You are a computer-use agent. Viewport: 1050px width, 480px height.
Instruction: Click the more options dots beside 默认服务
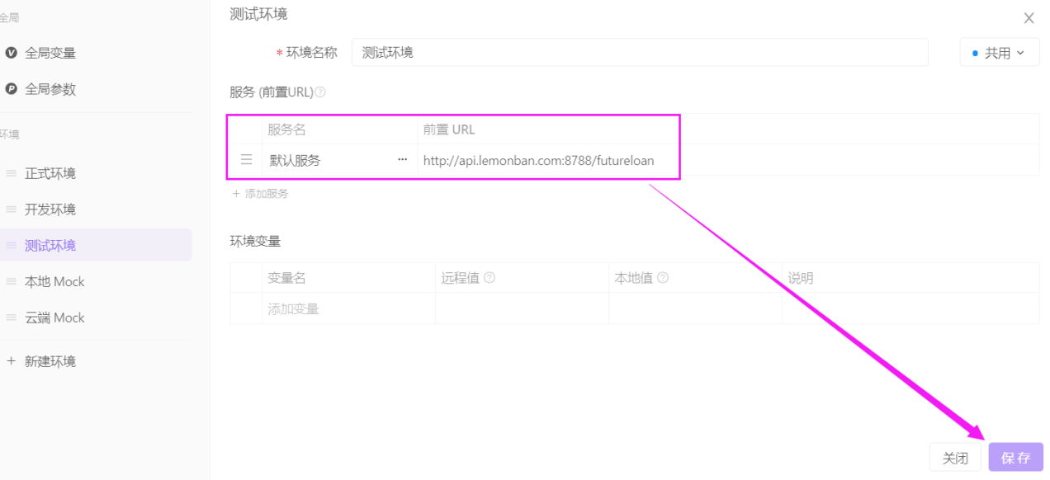[x=402, y=160]
